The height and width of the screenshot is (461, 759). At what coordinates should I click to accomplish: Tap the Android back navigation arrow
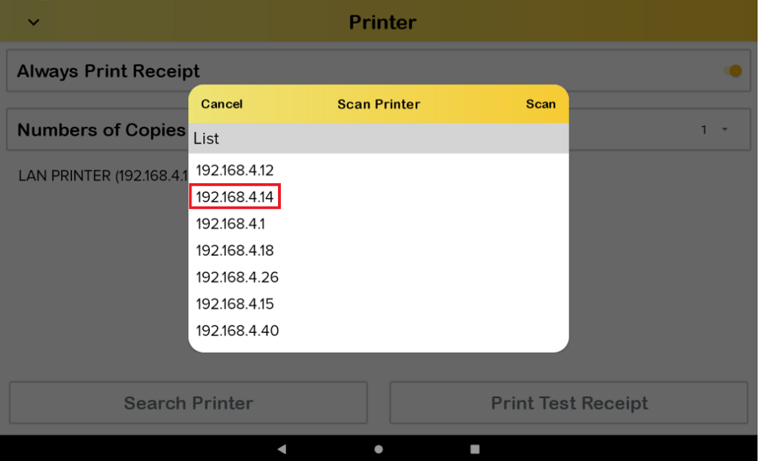[282, 448]
